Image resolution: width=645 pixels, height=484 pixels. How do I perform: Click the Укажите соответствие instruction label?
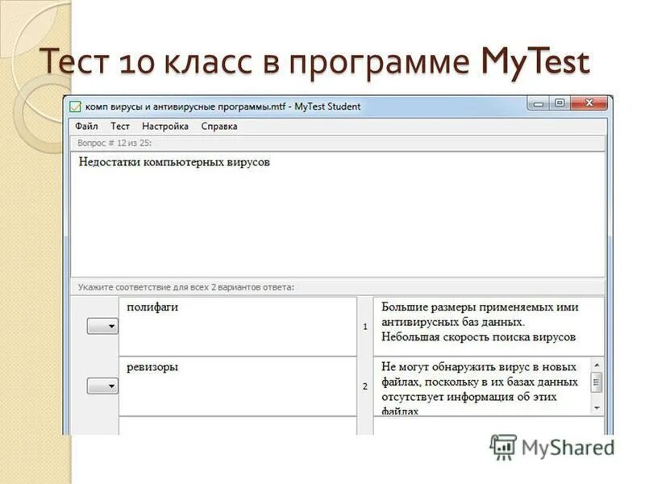186,287
